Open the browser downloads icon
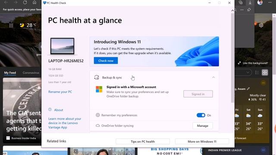 coord(250,3)
